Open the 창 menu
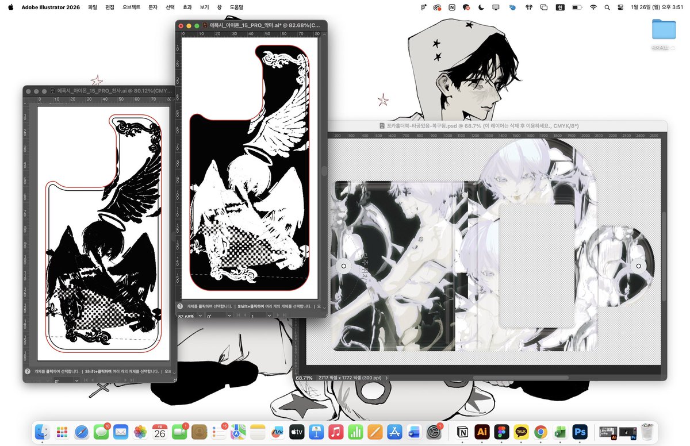This screenshot has height=446, width=690. (219, 7)
